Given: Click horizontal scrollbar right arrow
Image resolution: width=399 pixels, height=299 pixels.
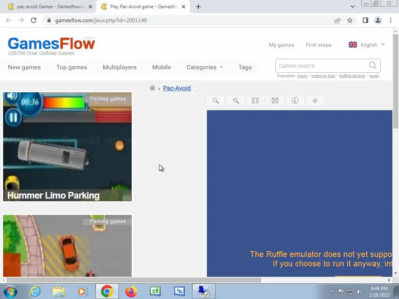Looking at the screenshot, I should coord(389,280).
